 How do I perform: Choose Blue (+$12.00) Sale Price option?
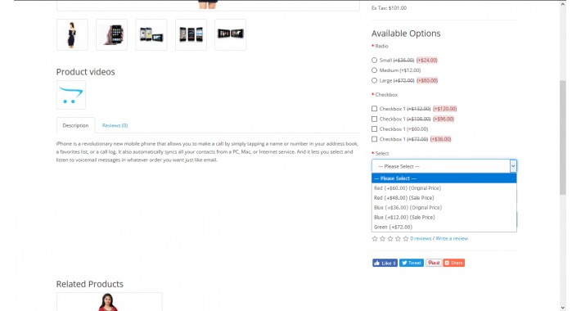click(444, 217)
